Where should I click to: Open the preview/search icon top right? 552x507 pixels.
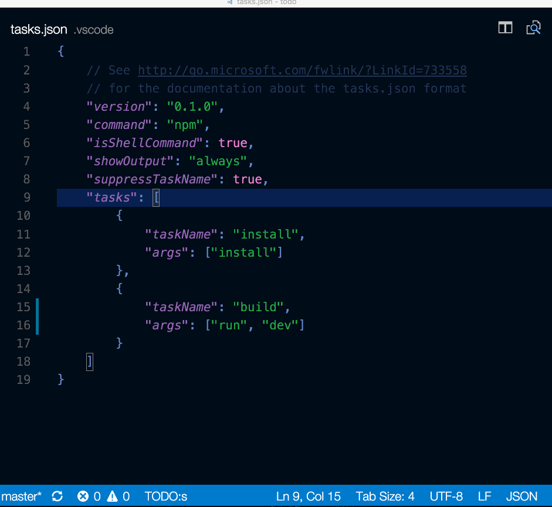[x=533, y=28]
